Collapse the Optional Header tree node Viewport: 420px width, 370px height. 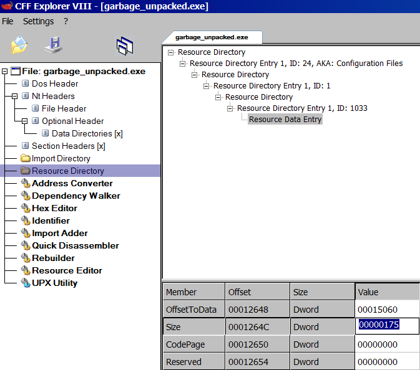24,121
